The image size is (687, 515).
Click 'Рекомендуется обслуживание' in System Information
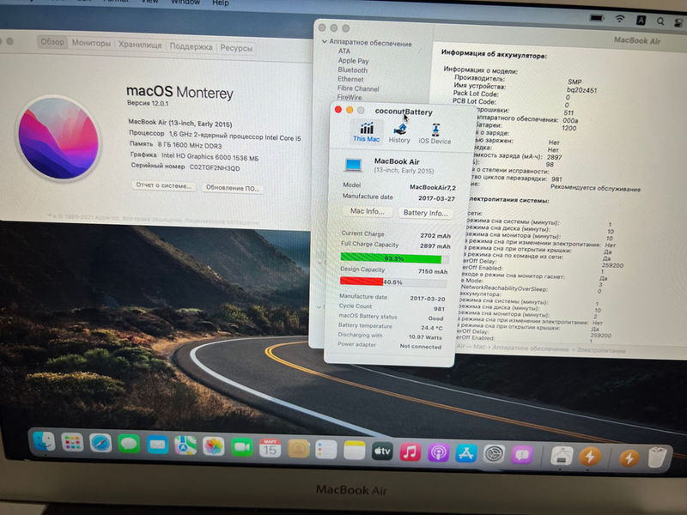tap(595, 188)
